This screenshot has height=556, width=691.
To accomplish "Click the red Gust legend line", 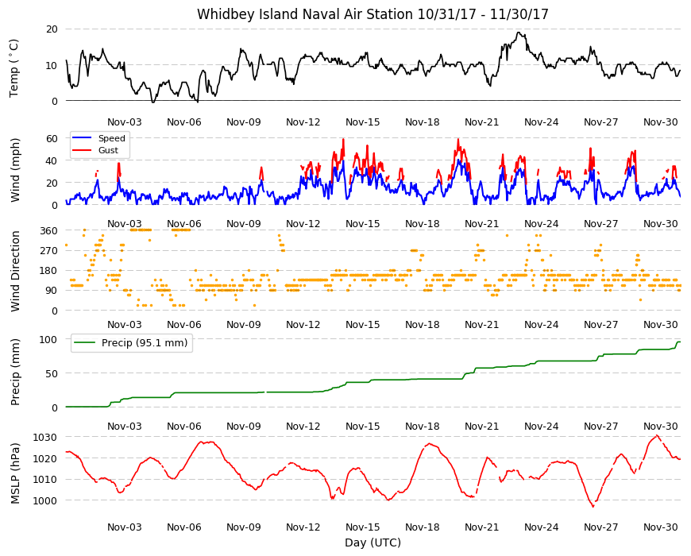I will click(x=82, y=150).
